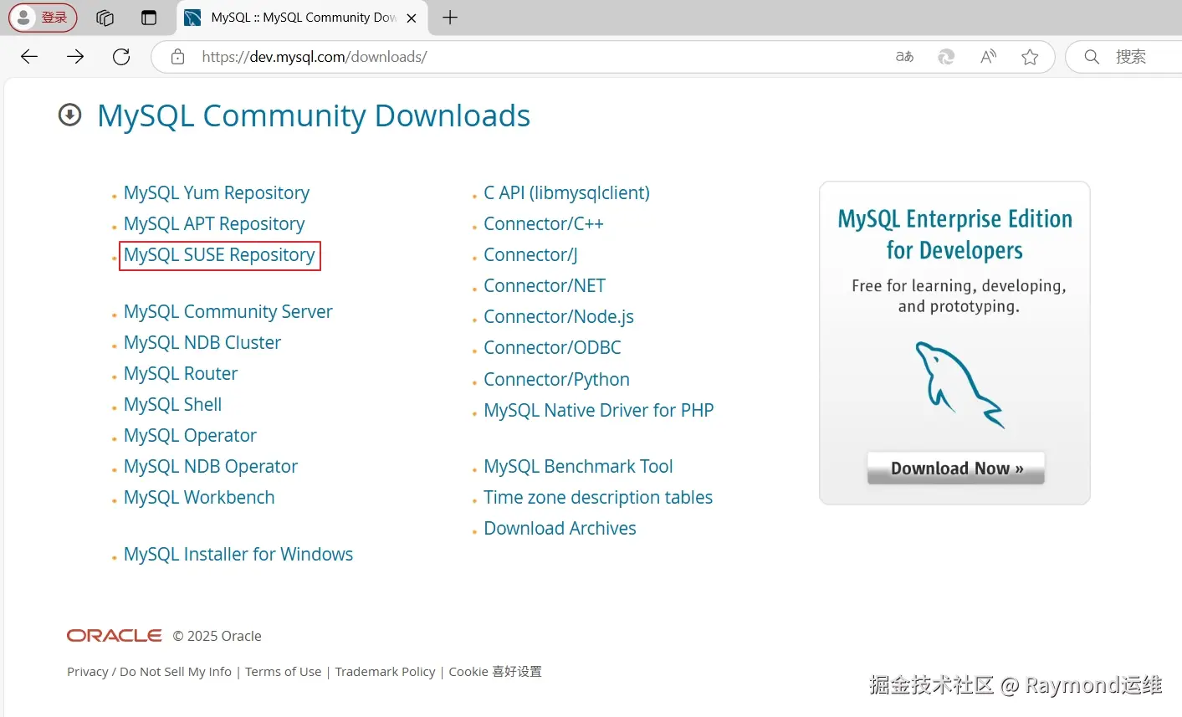Click the download circle icon beside heading
Image resolution: width=1182 pixels, height=717 pixels.
pyautogui.click(x=70, y=115)
